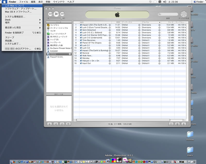Skip back with the rewind button
206x164 pixels.
click(50, 14)
